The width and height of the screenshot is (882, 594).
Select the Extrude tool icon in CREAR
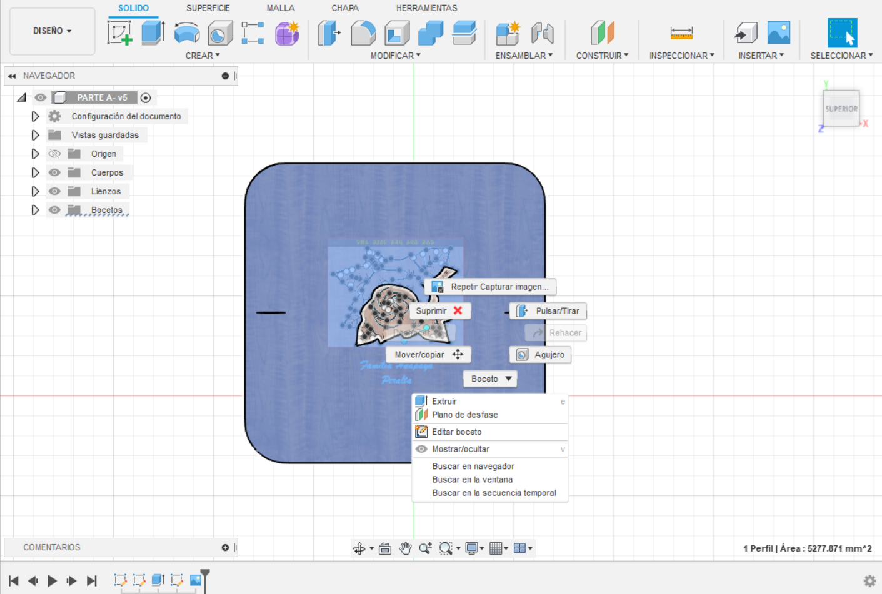point(153,32)
